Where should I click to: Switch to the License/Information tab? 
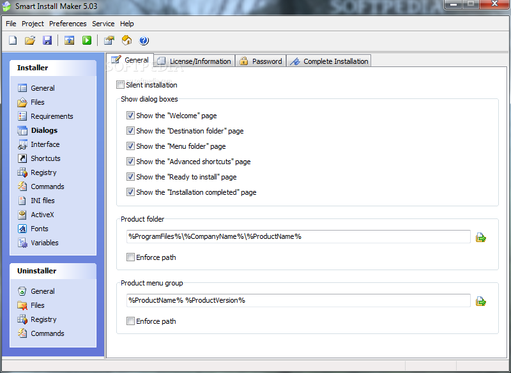[x=195, y=61]
